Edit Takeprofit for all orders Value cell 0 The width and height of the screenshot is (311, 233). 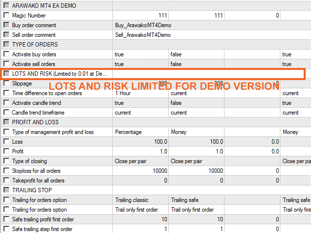pyautogui.click(x=140, y=181)
